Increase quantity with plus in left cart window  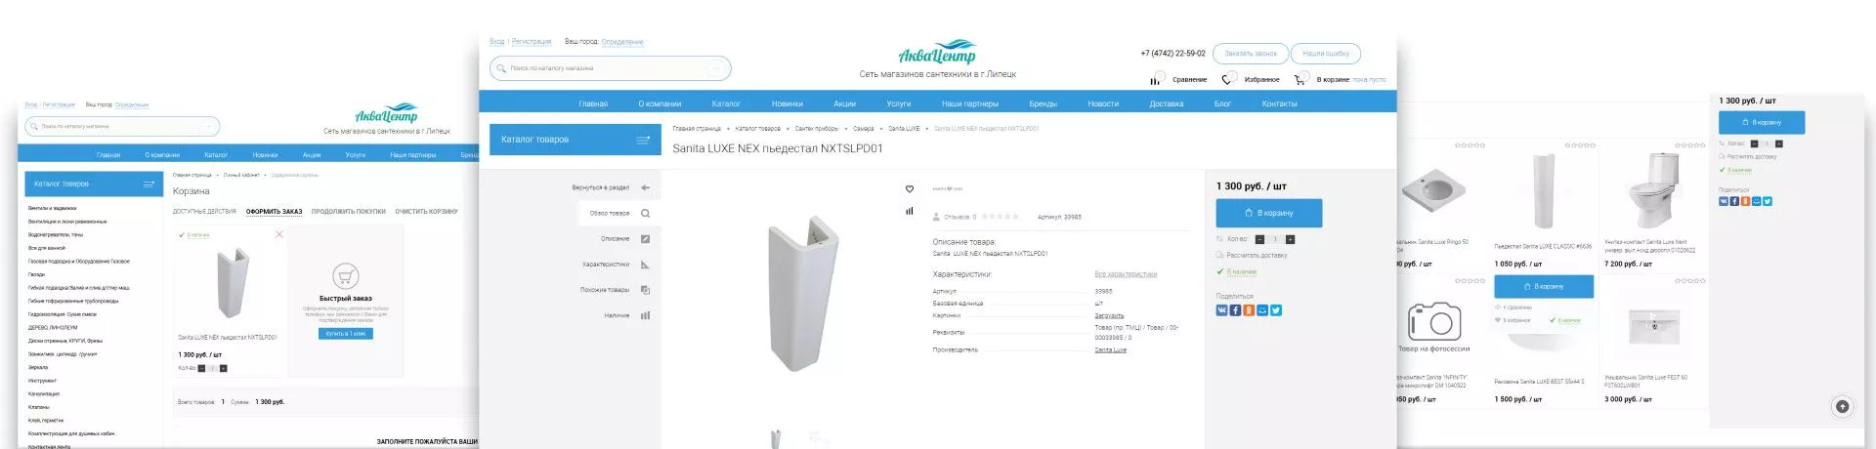(x=224, y=368)
